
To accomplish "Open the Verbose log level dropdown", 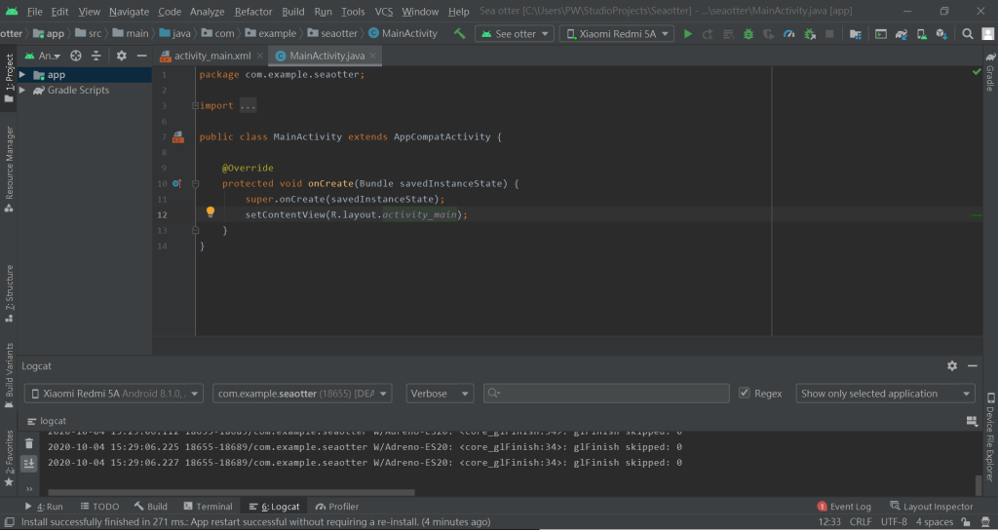I will (440, 394).
